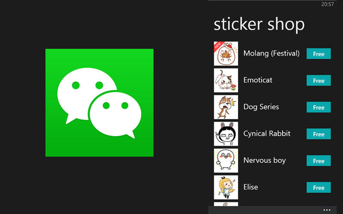Tap the Free button beside Cynical Rabbit

point(319,134)
